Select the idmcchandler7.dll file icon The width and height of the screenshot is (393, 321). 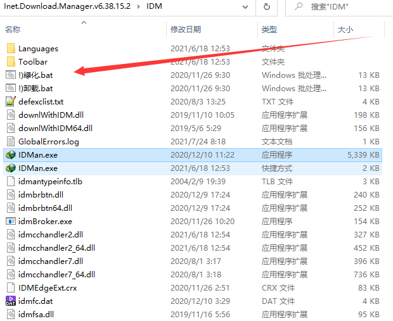[11, 261]
